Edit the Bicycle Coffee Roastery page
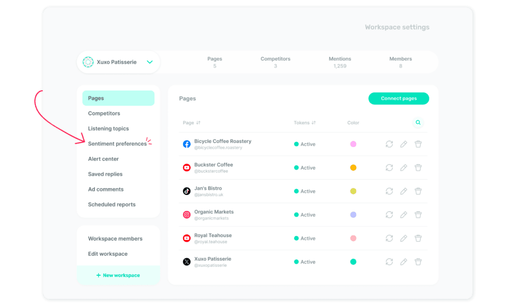 404,144
